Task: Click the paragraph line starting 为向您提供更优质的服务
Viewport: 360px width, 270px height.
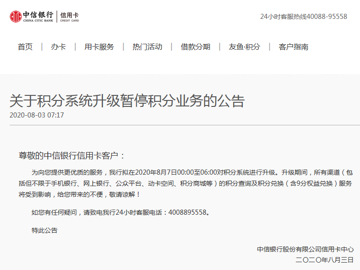Action: [192, 172]
